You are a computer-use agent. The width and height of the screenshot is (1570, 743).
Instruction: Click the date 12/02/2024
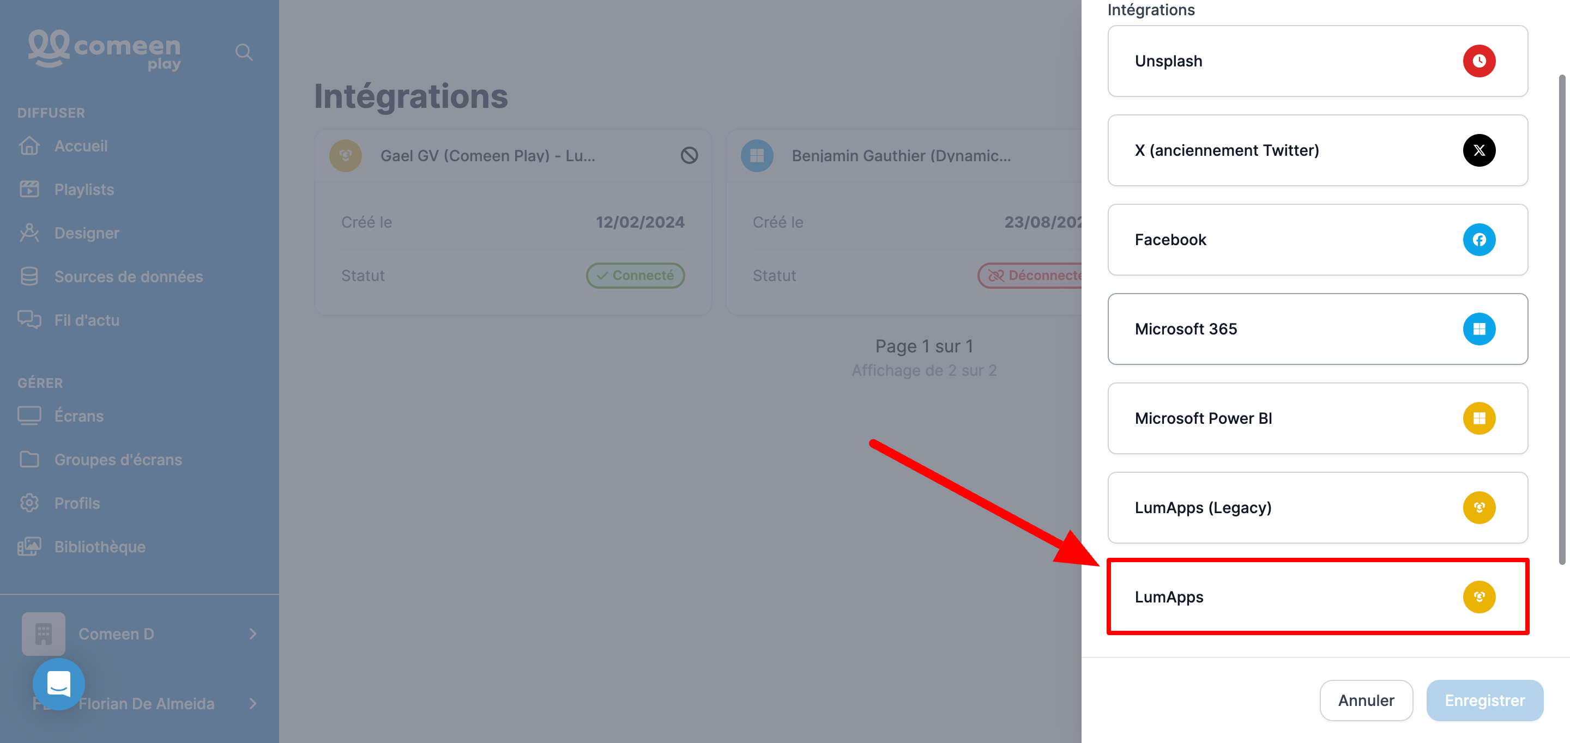point(640,222)
